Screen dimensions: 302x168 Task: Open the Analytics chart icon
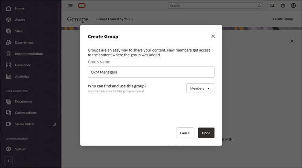coord(8,76)
